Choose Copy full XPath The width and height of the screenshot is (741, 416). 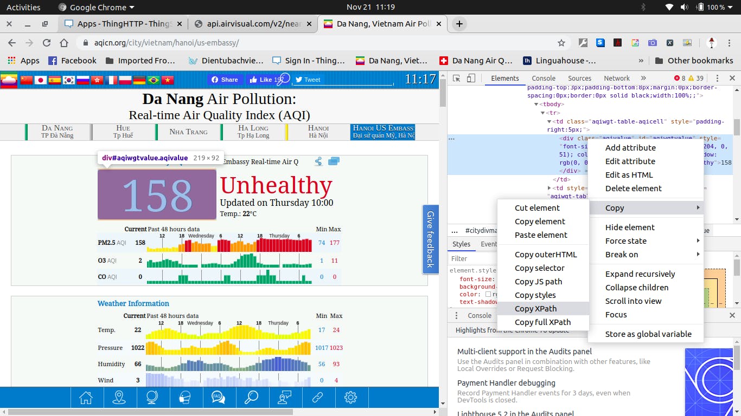coord(543,322)
